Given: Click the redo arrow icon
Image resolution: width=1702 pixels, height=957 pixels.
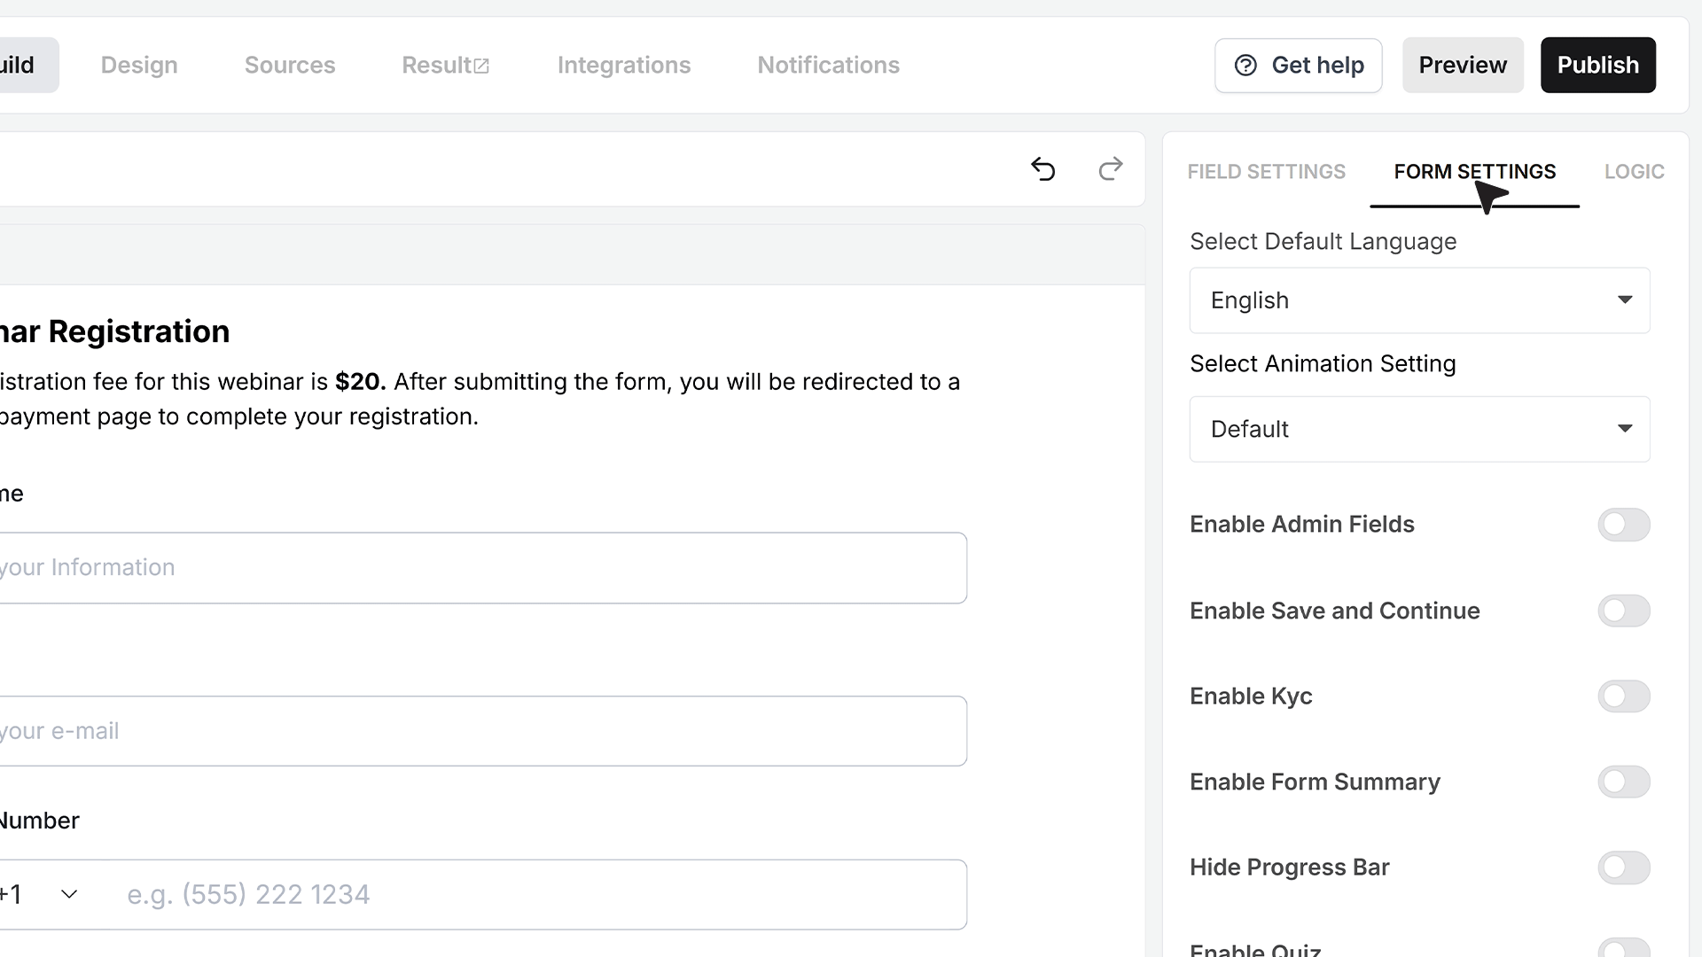Looking at the screenshot, I should (x=1111, y=168).
